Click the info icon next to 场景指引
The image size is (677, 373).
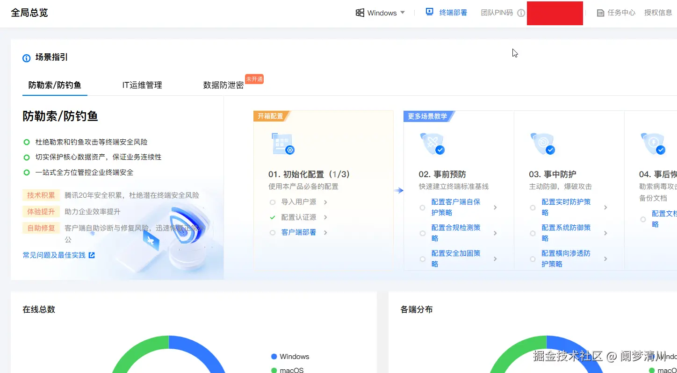tap(27, 58)
